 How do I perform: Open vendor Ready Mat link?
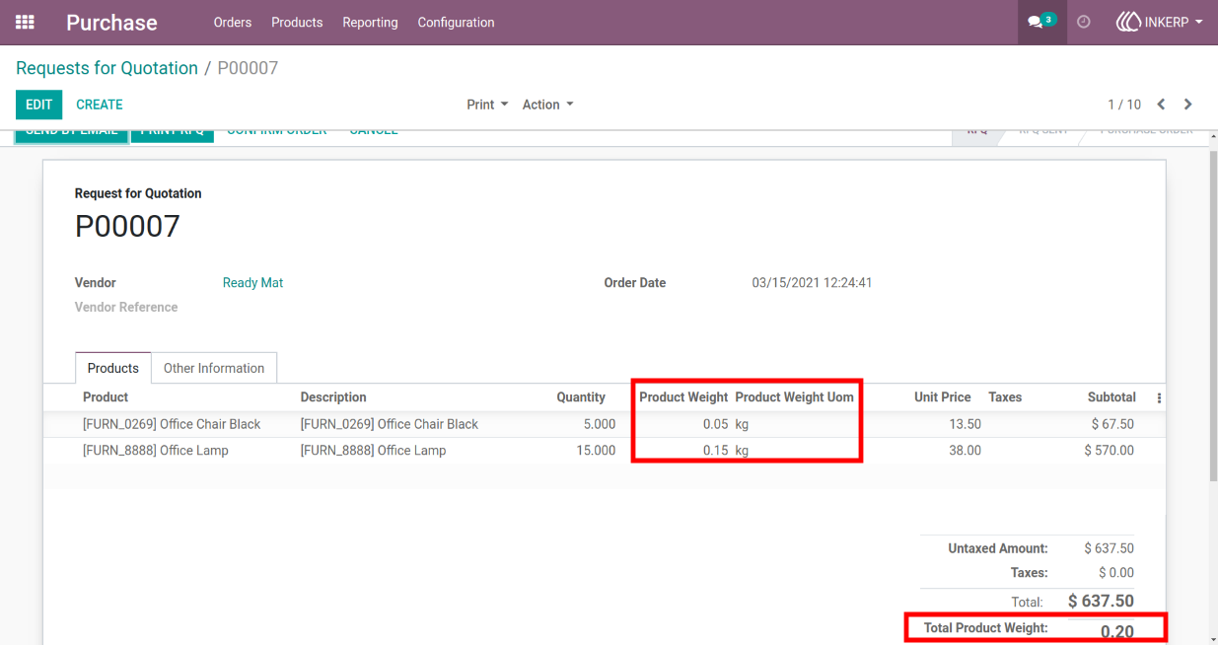point(252,283)
